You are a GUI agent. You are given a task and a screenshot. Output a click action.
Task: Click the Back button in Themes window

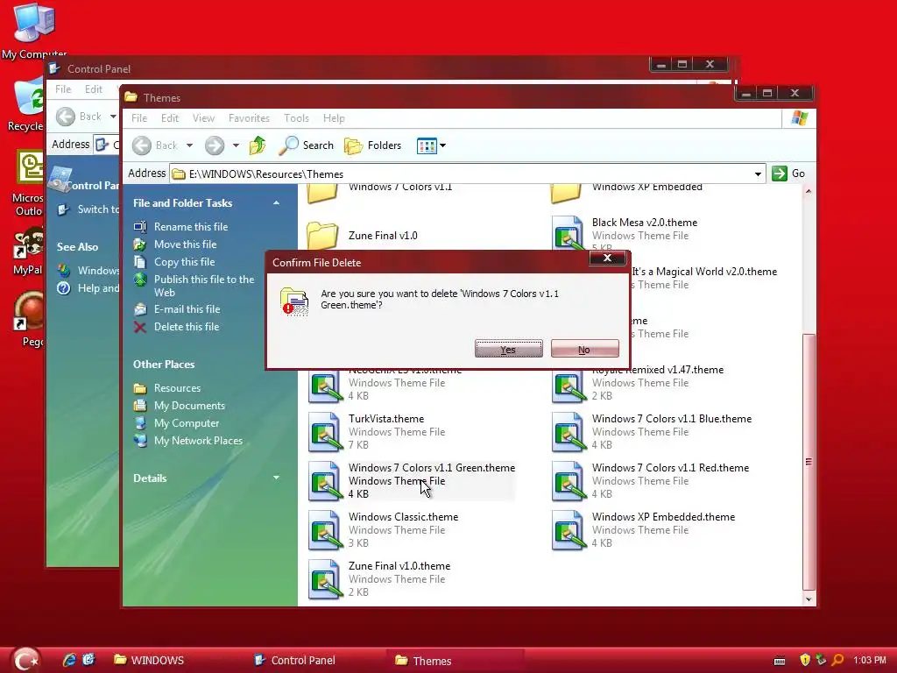(x=154, y=145)
